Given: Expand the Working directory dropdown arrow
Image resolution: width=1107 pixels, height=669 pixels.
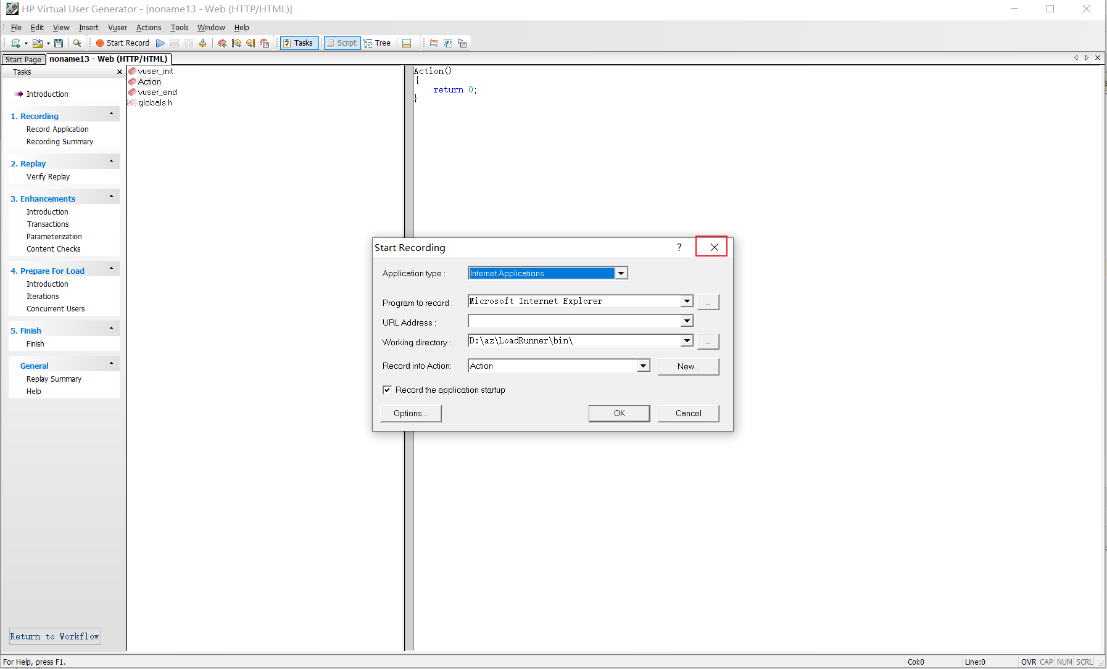Looking at the screenshot, I should coord(687,341).
